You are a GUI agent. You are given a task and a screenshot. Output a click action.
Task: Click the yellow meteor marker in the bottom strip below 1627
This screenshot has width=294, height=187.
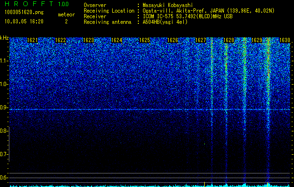[204, 184]
